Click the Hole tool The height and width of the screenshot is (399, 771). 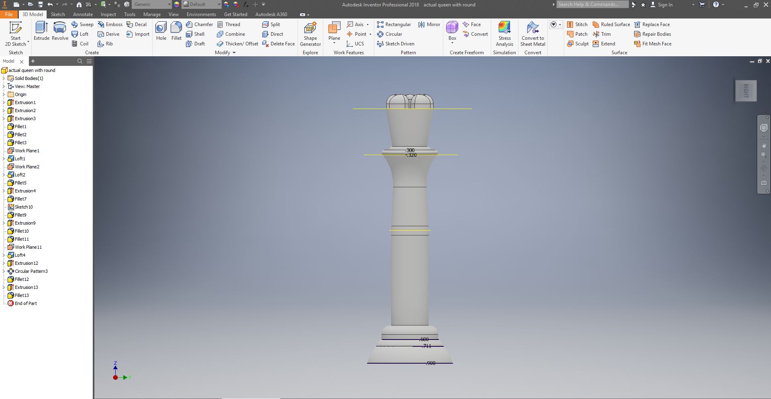point(161,31)
